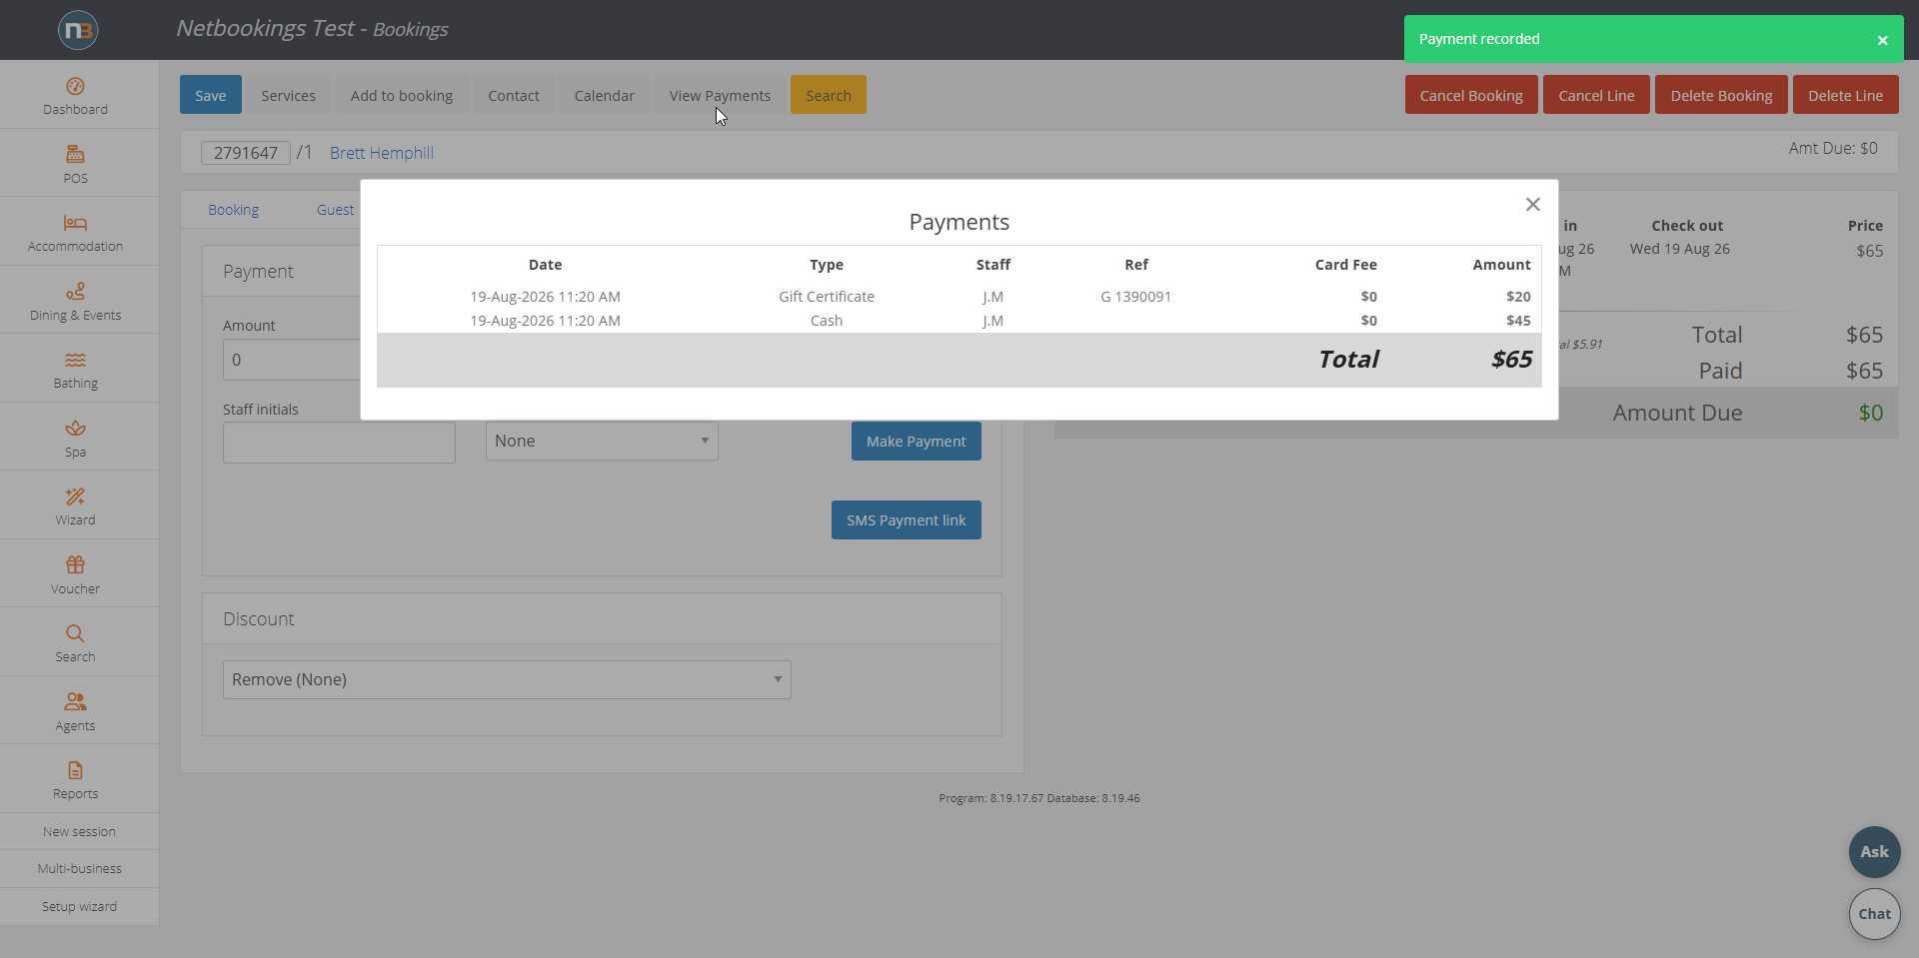Expand the Remove (None) discount dropdown
Screen dimensions: 1919x958
pyautogui.click(x=507, y=679)
